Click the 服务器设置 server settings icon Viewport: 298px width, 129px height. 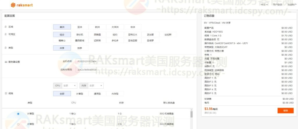click(6, 62)
